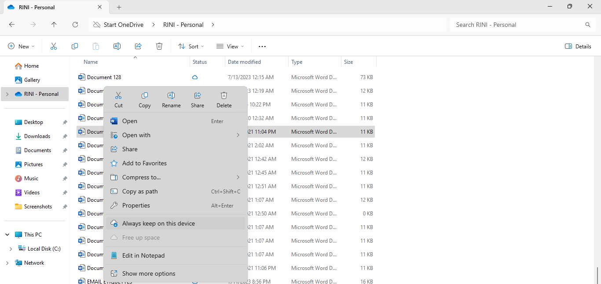Click the Refresh icon beside address bar
Screen dimensions: 601x284
(75, 25)
